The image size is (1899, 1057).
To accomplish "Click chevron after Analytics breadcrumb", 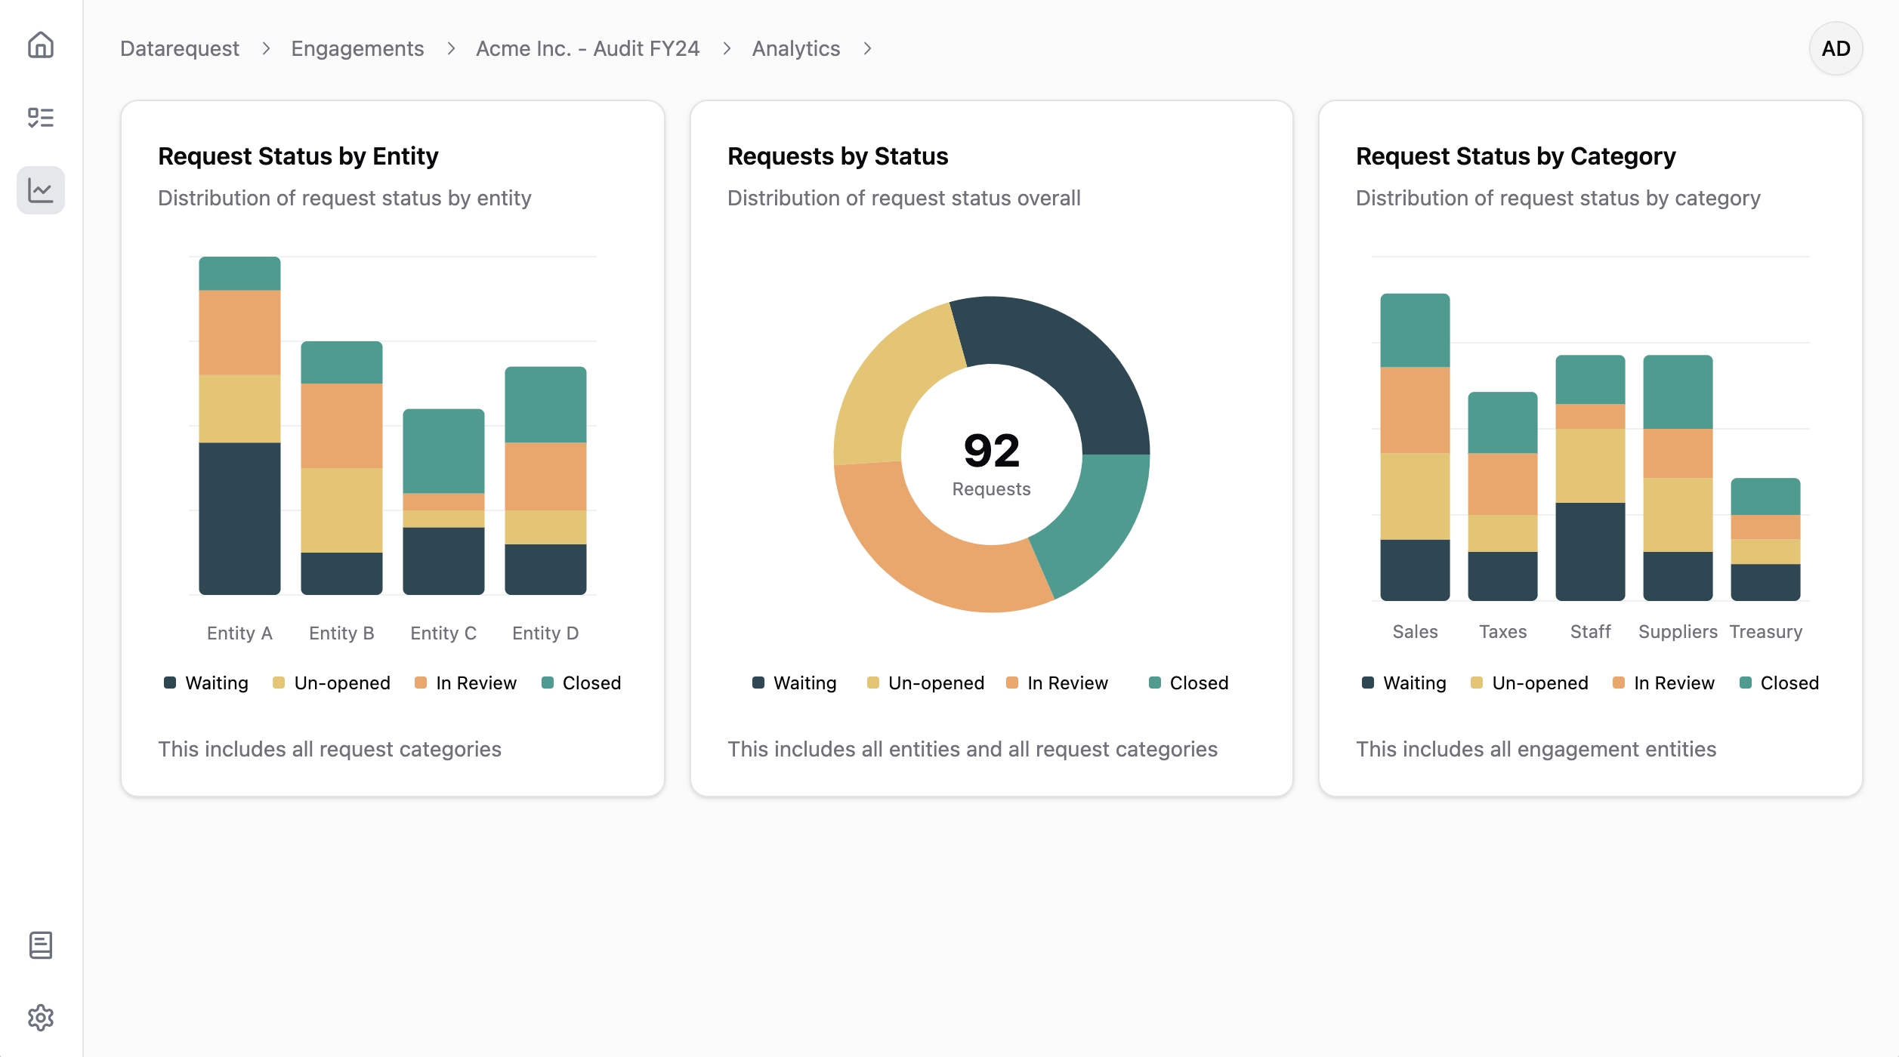I will coord(867,48).
